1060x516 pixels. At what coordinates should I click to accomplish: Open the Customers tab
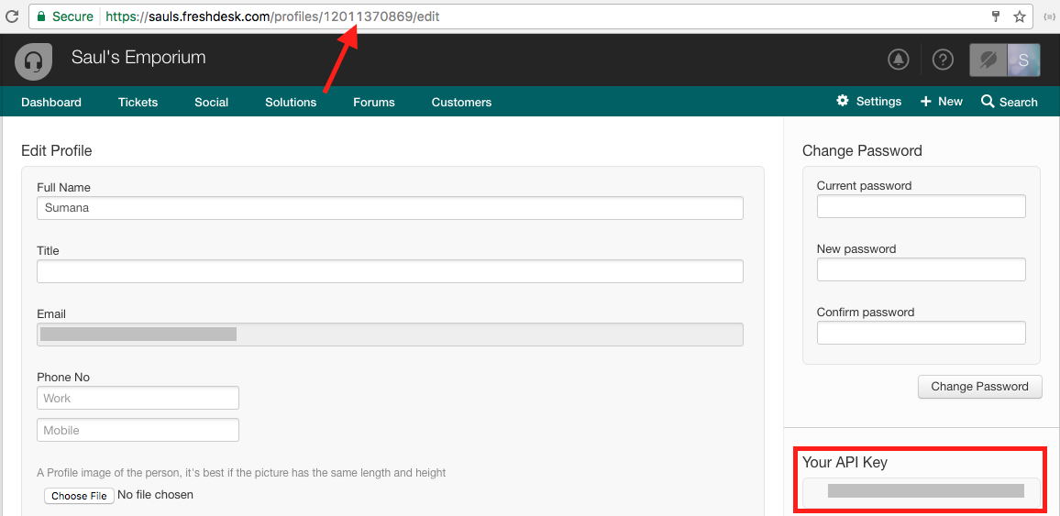(462, 103)
